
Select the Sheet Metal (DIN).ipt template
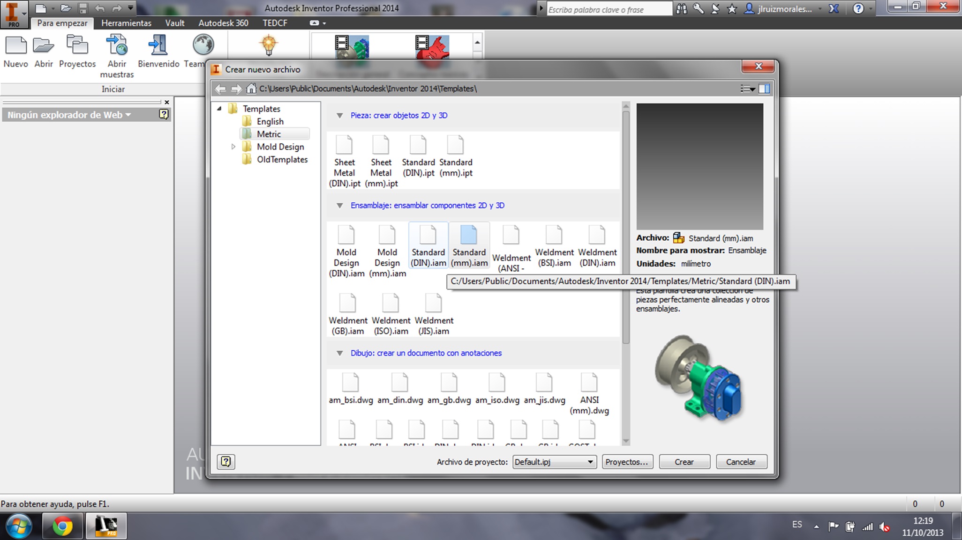pos(345,161)
